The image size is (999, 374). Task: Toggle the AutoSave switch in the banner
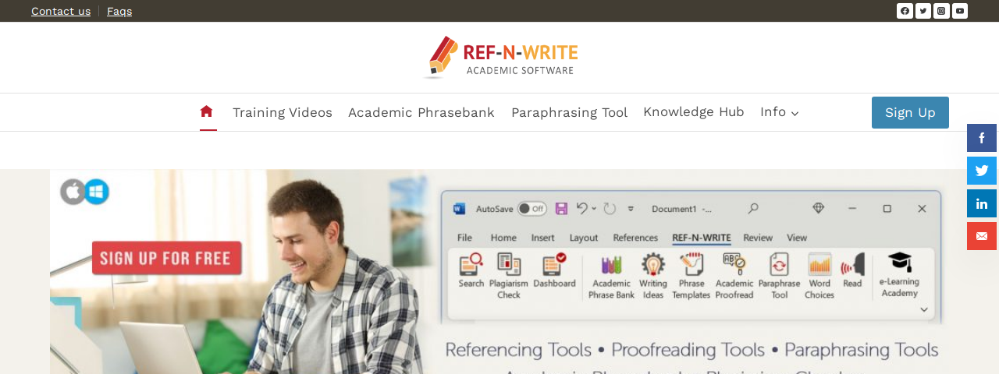click(x=531, y=208)
